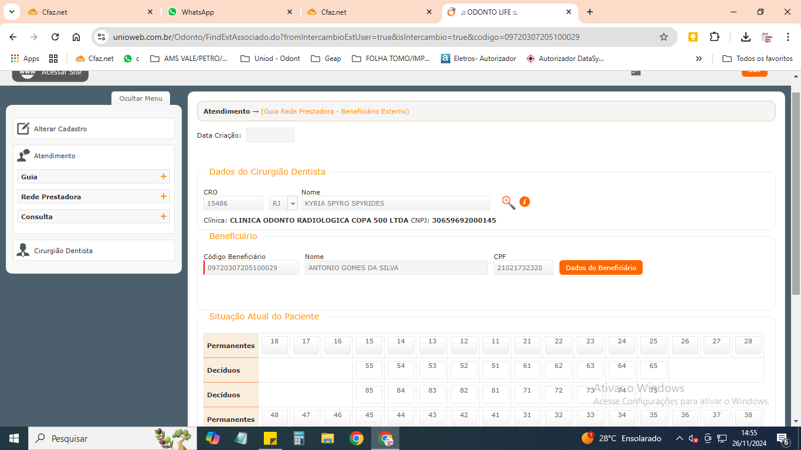Open the Eletros- Autorizador bookmark
This screenshot has height=450, width=801.
478,59
